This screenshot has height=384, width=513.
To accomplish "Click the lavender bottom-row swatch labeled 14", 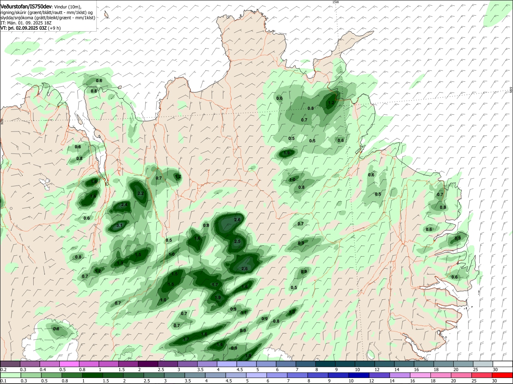I will [x=400, y=375].
